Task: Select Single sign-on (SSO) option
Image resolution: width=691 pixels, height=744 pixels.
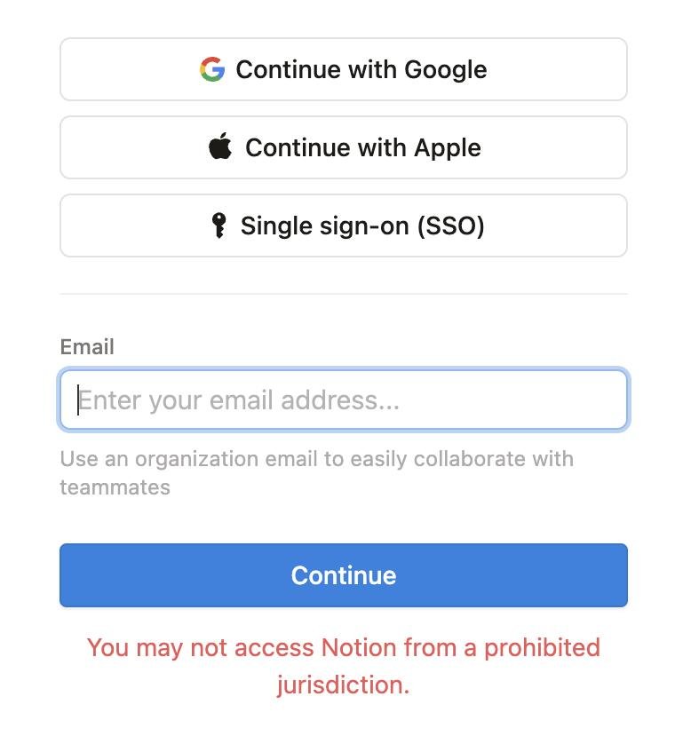Action: pos(344,226)
